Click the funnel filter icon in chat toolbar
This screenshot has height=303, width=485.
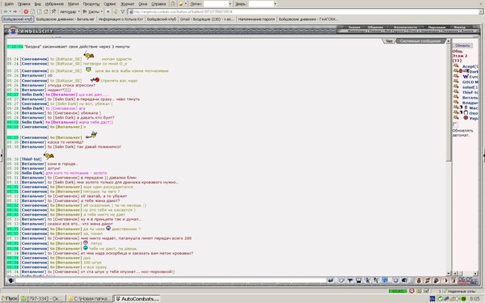tap(350, 280)
